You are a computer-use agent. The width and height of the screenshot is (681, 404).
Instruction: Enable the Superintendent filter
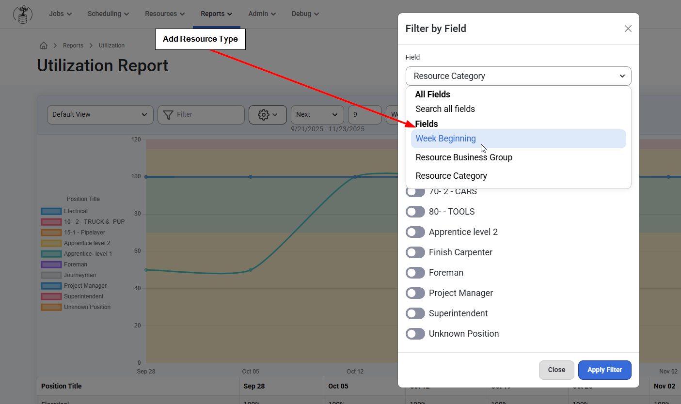pos(415,313)
